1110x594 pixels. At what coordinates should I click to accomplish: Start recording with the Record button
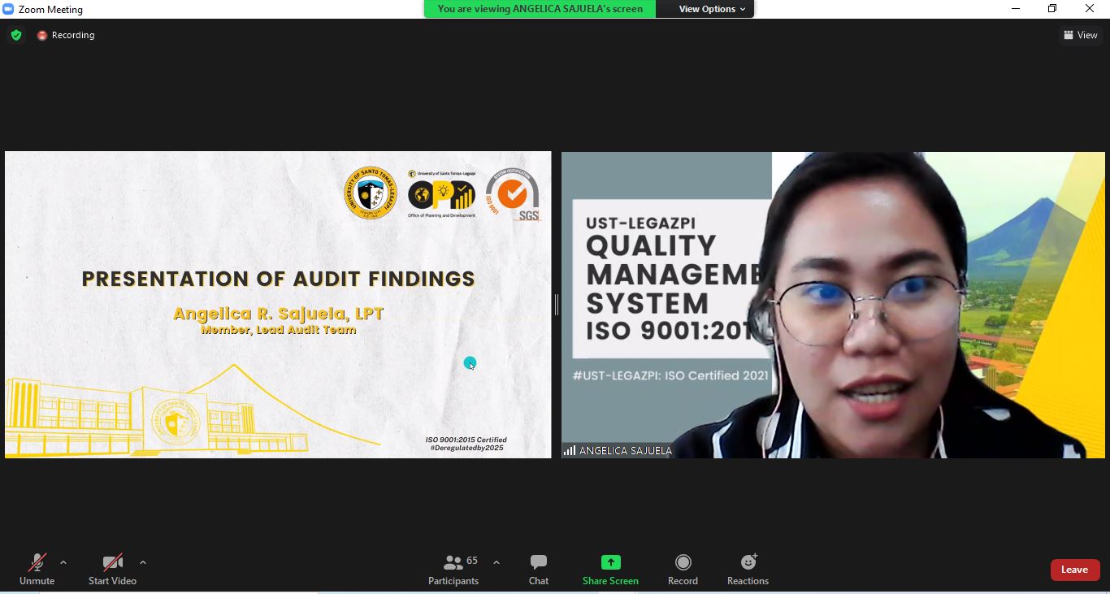(683, 569)
